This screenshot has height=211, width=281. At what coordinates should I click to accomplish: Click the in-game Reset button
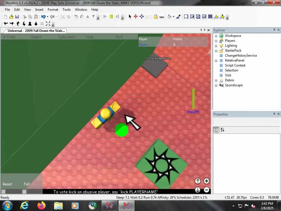[x=7, y=184]
